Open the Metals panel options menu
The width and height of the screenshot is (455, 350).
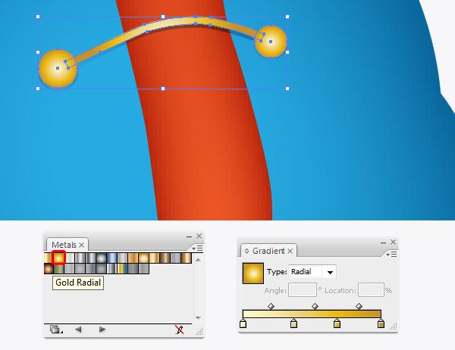click(198, 248)
